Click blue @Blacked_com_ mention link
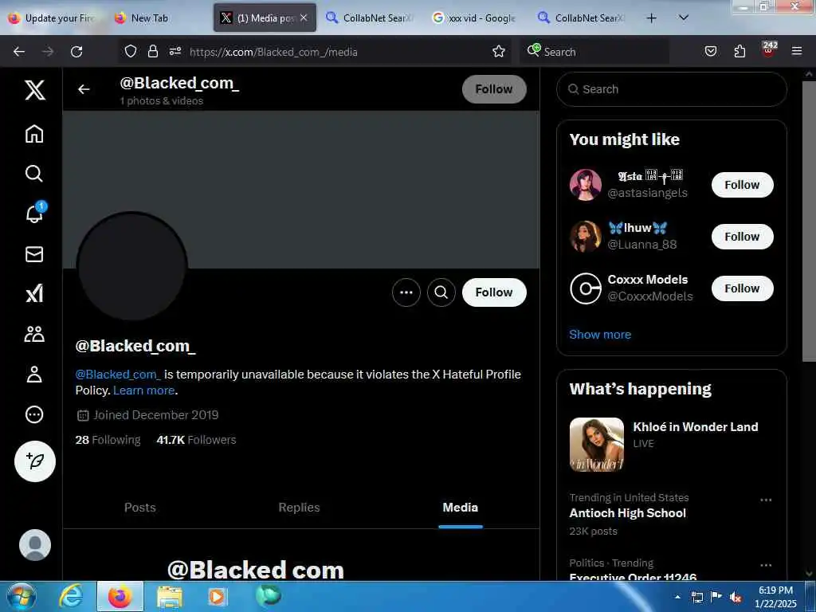 pyautogui.click(x=118, y=375)
